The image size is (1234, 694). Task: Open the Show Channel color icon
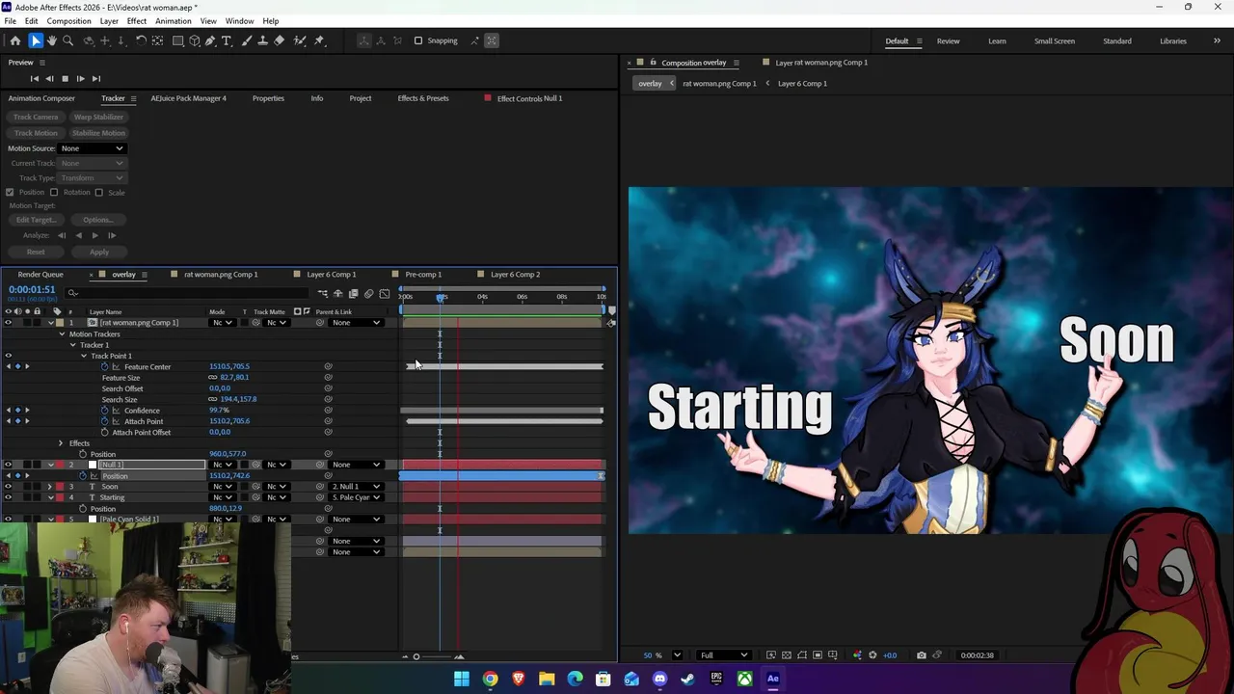857,655
